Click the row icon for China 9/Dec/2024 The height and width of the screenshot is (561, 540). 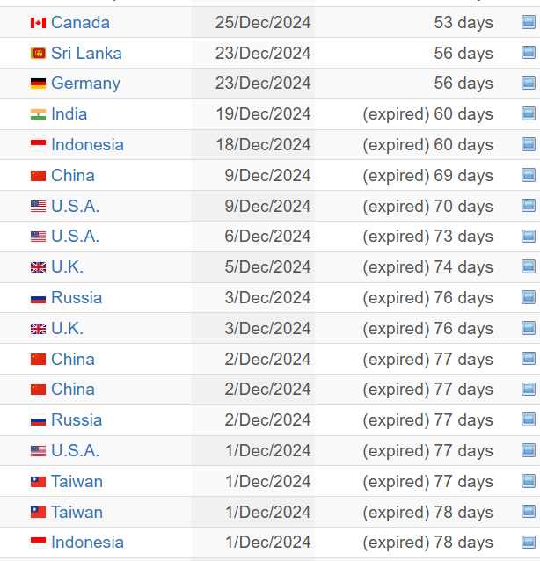tap(529, 175)
